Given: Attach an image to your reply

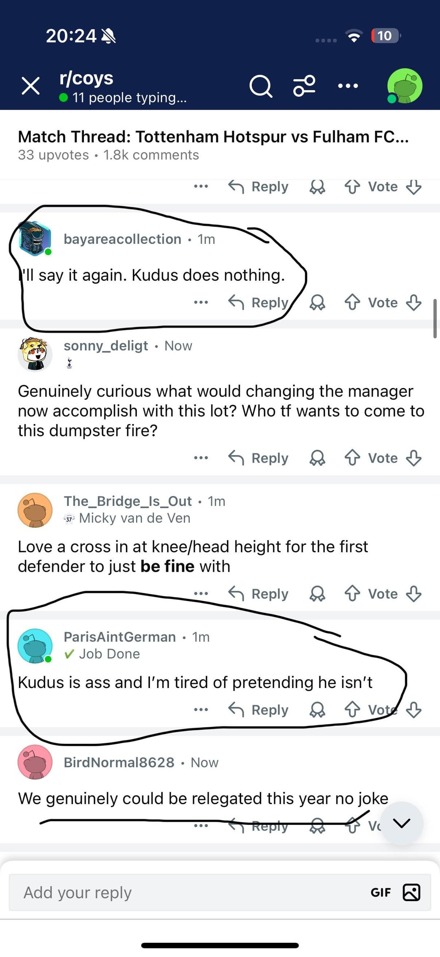Looking at the screenshot, I should click(x=411, y=893).
